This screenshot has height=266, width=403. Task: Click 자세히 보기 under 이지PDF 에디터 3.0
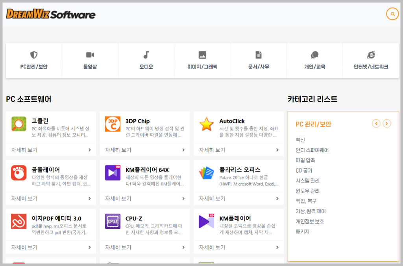pos(24,247)
